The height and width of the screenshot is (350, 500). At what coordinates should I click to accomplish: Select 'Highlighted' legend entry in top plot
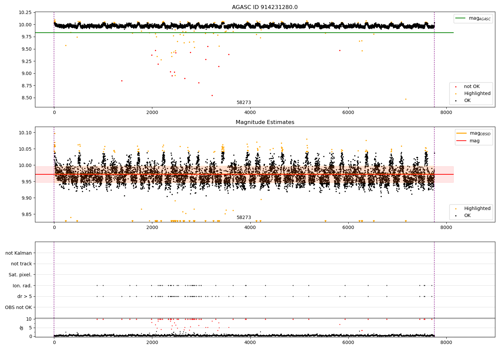pos(477,94)
